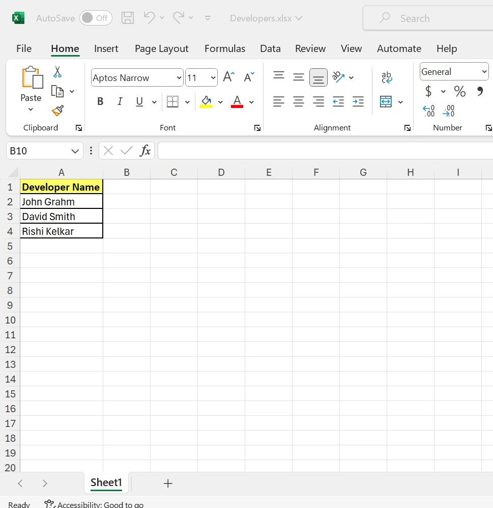
Task: Open the Formulas ribbon tab
Action: [x=224, y=48]
